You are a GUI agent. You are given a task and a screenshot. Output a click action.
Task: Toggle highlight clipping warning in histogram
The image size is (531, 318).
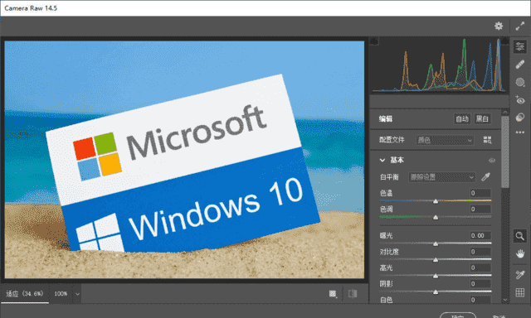click(x=505, y=41)
